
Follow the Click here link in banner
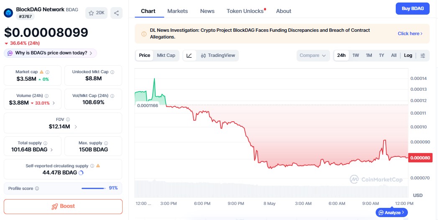(410, 33)
